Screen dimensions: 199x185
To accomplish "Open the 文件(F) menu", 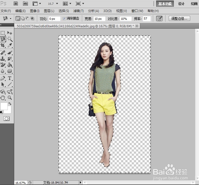I will click(6, 11).
